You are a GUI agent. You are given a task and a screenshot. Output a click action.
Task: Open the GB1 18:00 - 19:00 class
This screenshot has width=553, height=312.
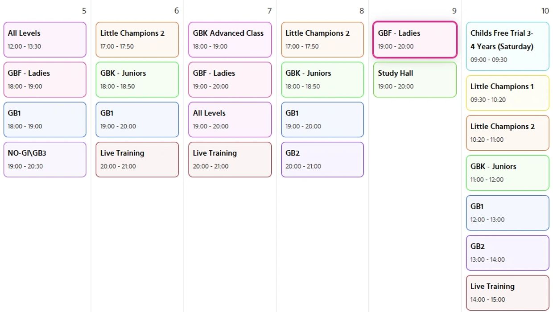pyautogui.click(x=45, y=119)
